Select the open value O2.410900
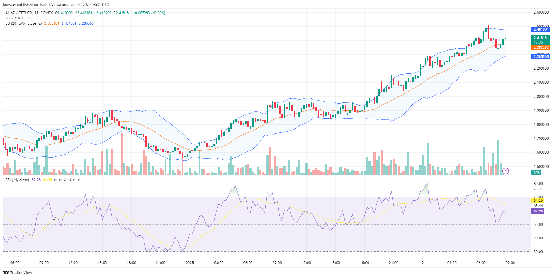Viewport: 555px width, 278px height. coord(64,13)
